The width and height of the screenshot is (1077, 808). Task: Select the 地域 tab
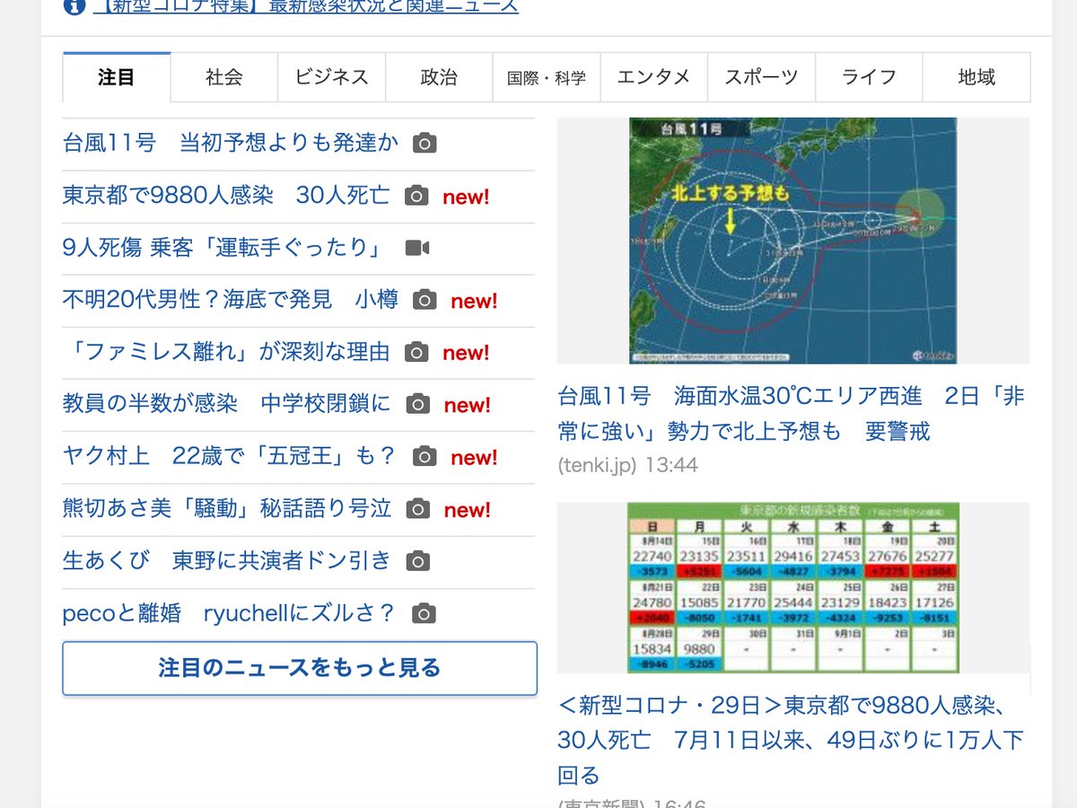976,77
